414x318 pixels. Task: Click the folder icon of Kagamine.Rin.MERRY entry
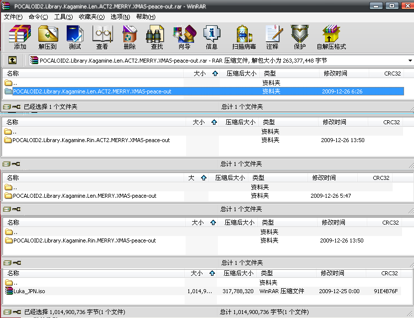(9, 240)
